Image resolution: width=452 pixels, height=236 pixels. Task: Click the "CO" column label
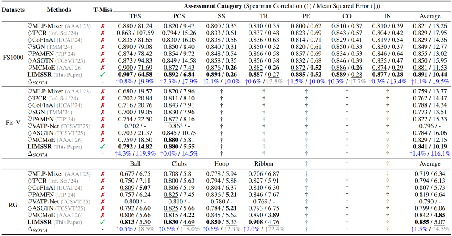347,16
